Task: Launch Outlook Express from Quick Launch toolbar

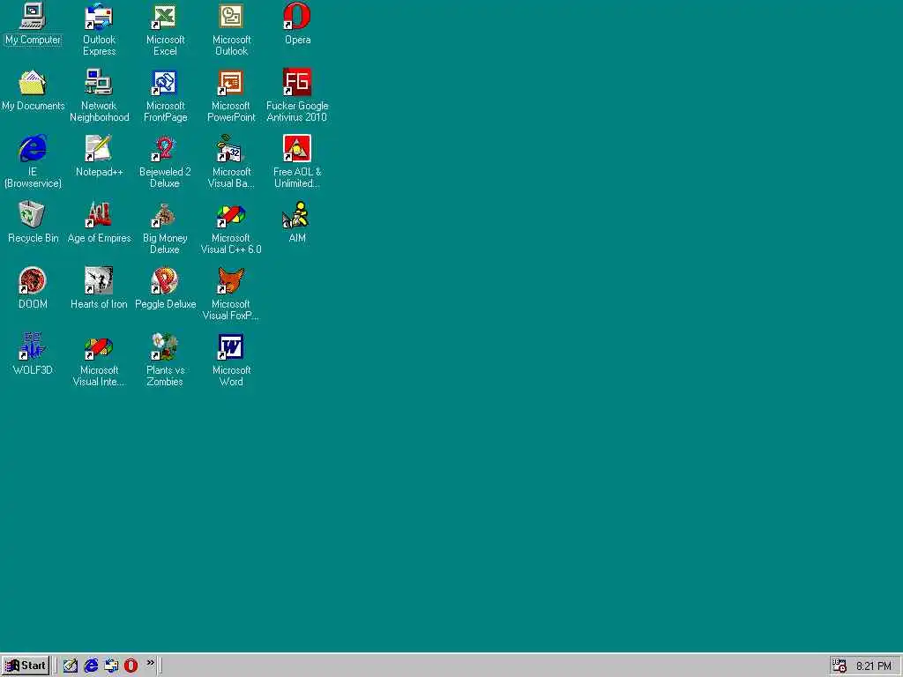Action: [111, 666]
